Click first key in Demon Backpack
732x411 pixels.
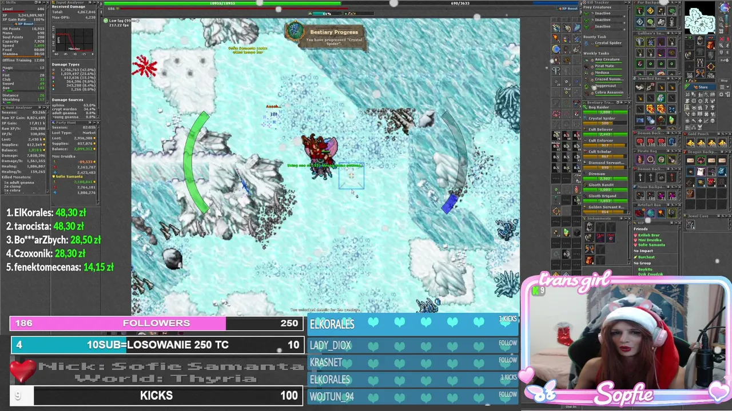point(640,177)
